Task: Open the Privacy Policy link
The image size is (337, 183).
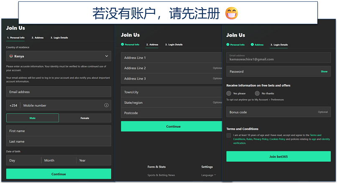Action: click(x=261, y=139)
